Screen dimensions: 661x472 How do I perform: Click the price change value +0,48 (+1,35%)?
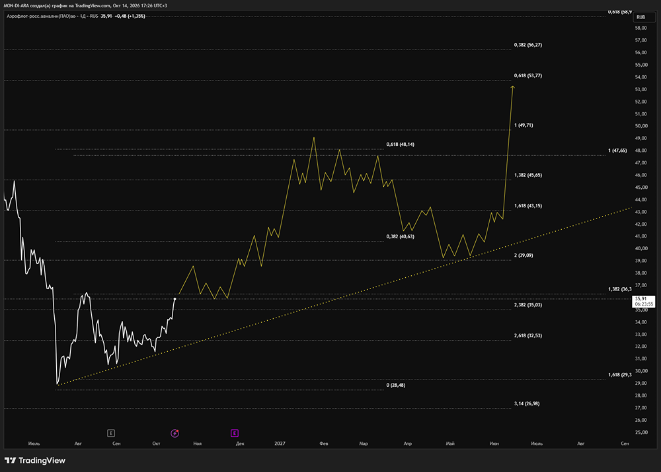tap(130, 16)
